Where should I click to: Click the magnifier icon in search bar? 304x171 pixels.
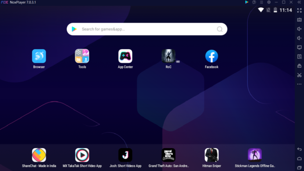tap(220, 29)
